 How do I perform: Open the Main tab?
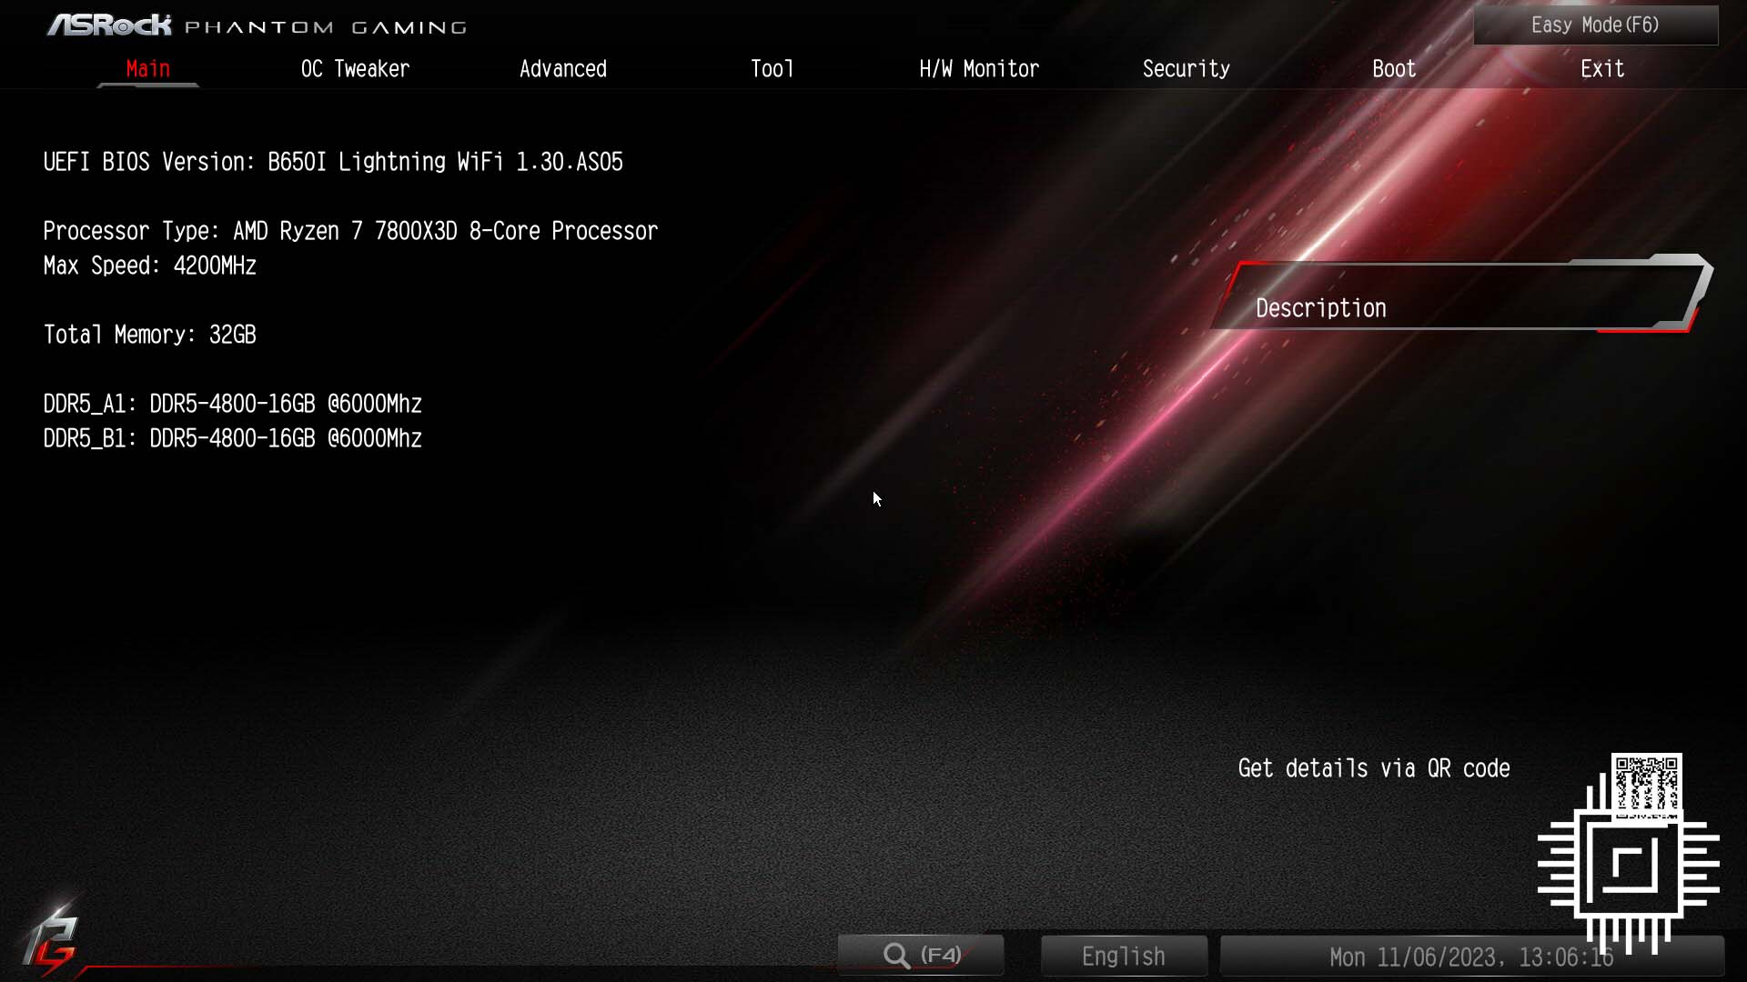click(x=147, y=69)
